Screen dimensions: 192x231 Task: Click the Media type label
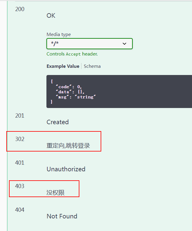pos(59,34)
